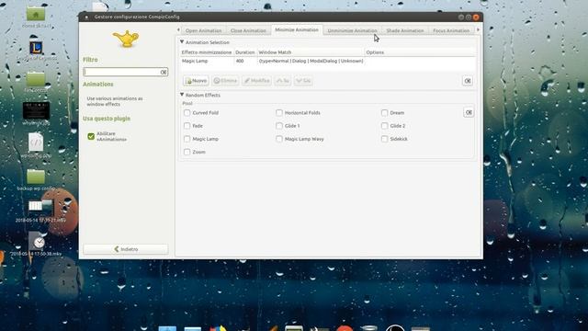Click the Effetto minimizzazione column header
588x331 pixels.
pos(207,52)
